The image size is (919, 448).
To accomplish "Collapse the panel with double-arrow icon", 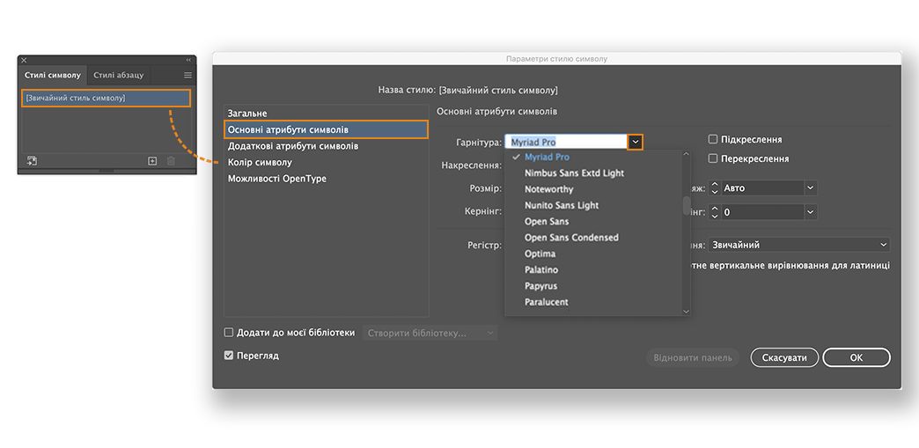I will tap(187, 61).
